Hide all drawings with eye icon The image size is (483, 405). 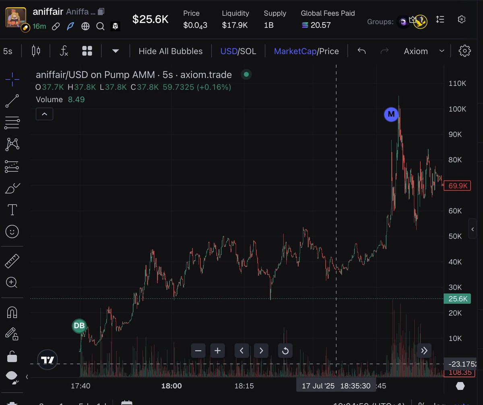pyautogui.click(x=12, y=377)
